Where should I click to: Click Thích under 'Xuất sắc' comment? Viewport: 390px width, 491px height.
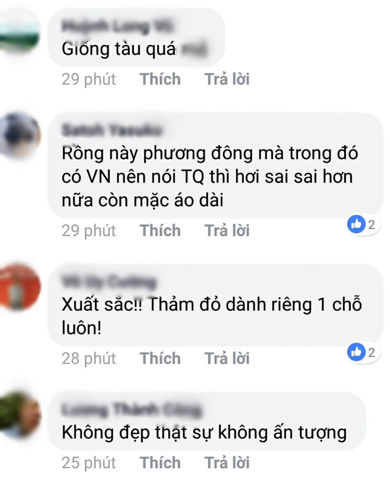[160, 358]
